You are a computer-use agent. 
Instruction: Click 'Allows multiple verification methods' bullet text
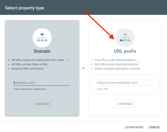(117, 69)
